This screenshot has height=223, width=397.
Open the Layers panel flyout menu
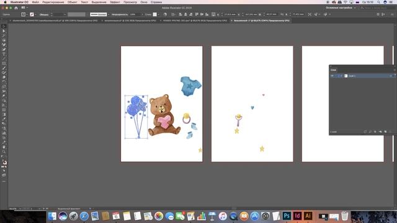(x=395, y=70)
